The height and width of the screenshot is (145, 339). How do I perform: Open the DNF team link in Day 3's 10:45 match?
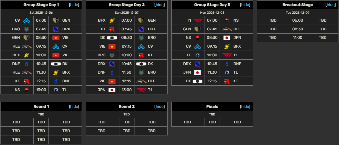237,64
